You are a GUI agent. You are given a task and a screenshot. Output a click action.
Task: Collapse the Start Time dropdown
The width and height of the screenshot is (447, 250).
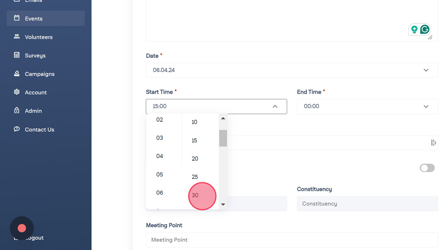tap(275, 106)
